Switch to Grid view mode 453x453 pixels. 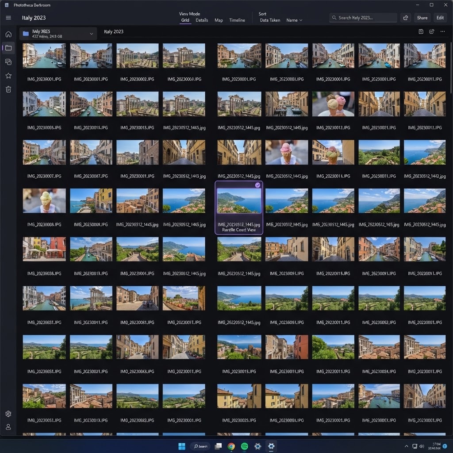pos(185,20)
